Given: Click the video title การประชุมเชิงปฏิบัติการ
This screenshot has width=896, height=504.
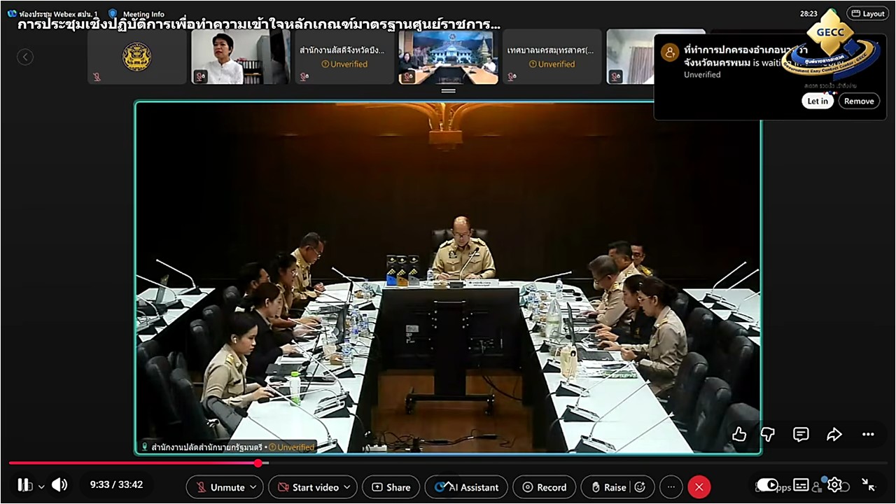Looking at the screenshot, I should [x=259, y=24].
